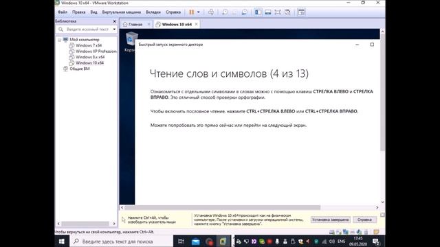This screenshot has height=247, width=440.
Task: Open Task View from the taskbar
Action: [181, 242]
